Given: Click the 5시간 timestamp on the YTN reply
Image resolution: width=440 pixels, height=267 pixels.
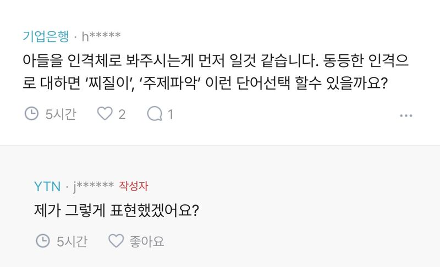Looking at the screenshot, I should [72, 241].
